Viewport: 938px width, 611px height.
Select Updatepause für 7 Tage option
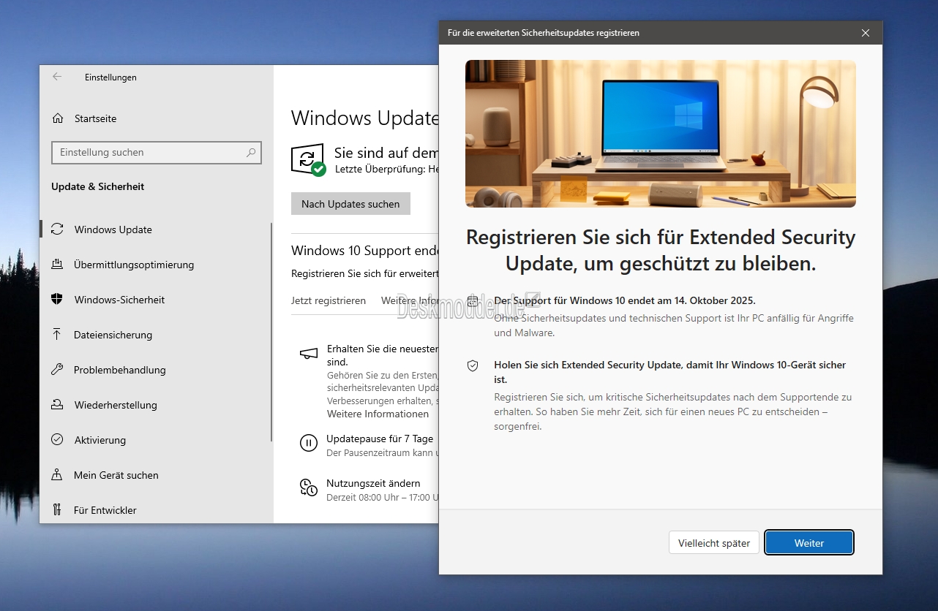[x=380, y=439]
